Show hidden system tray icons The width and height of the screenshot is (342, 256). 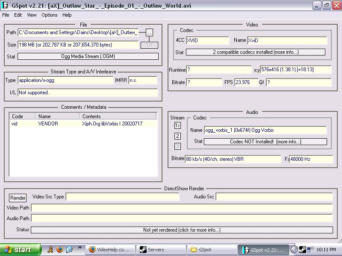pyautogui.click(x=294, y=250)
